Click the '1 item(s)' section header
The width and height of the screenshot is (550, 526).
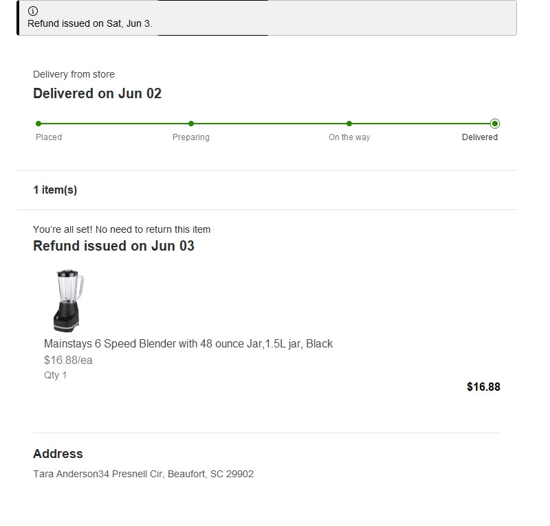[x=55, y=190]
